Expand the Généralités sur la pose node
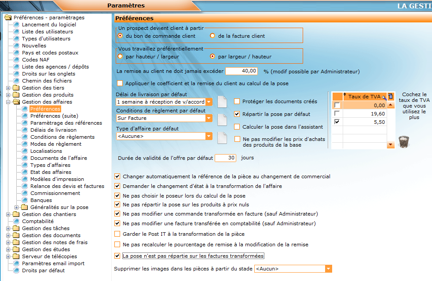432x281 pixels. 17,207
